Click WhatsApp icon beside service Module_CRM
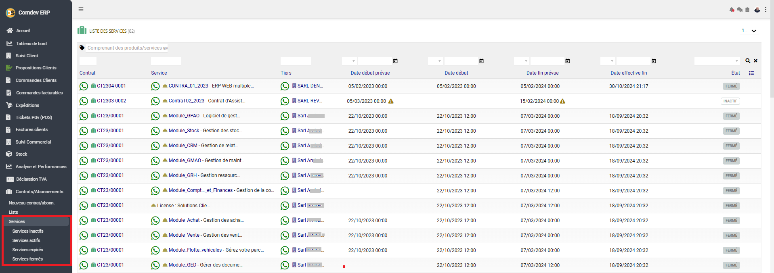Viewport: 774px width, 273px height. click(x=155, y=146)
